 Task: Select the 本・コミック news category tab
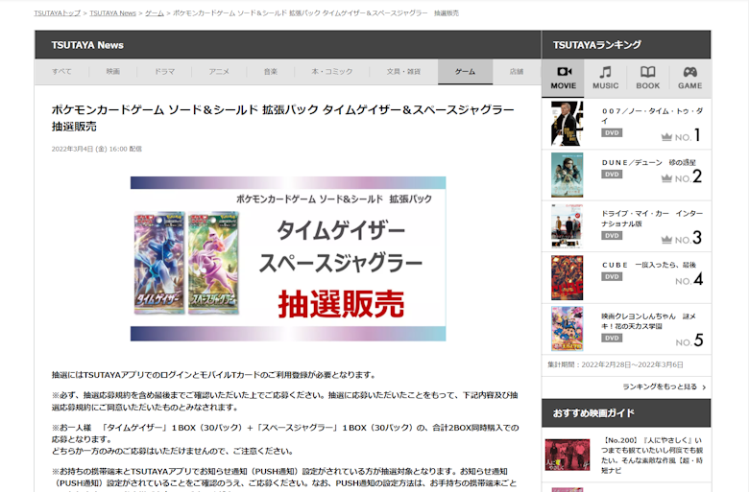(x=332, y=72)
